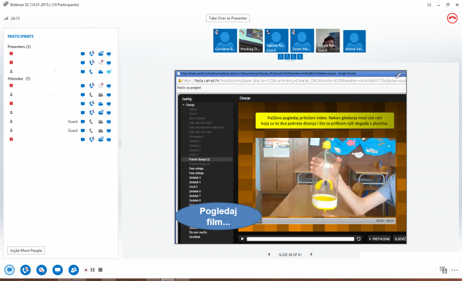Screen dimensions: 462x281
Task: Click second presenter's unavailable camera icon
Action: coord(101,62)
